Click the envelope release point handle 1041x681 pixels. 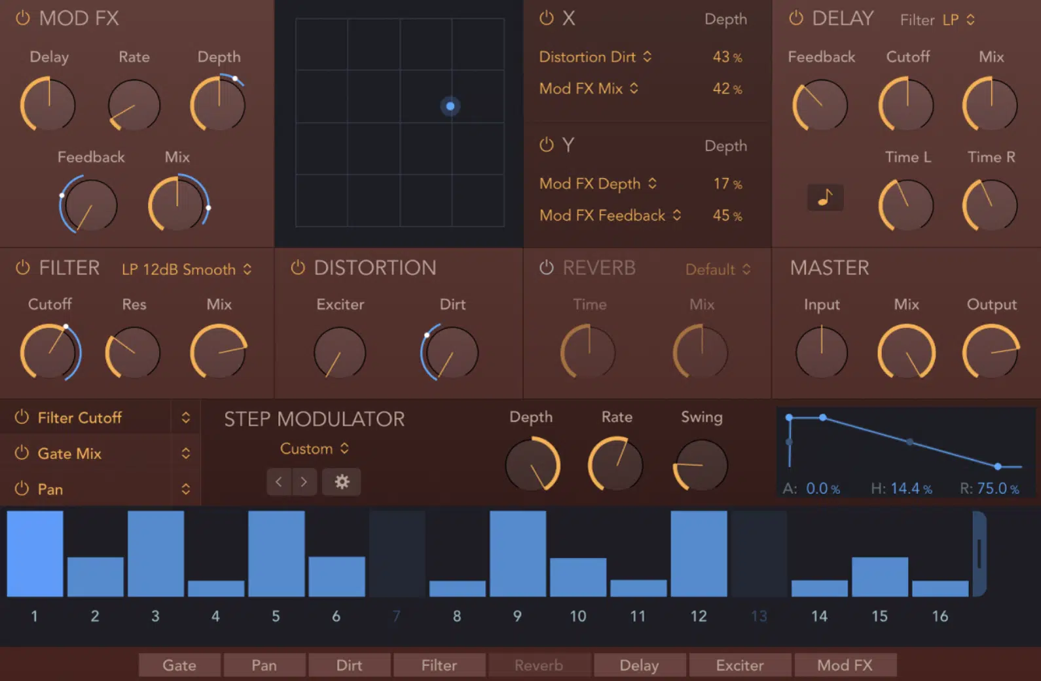coord(998,466)
